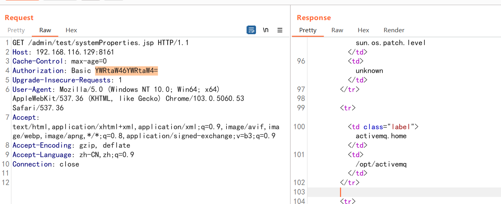Toggle the \n non-printable characters button
The width and height of the screenshot is (501, 204).
point(266,30)
